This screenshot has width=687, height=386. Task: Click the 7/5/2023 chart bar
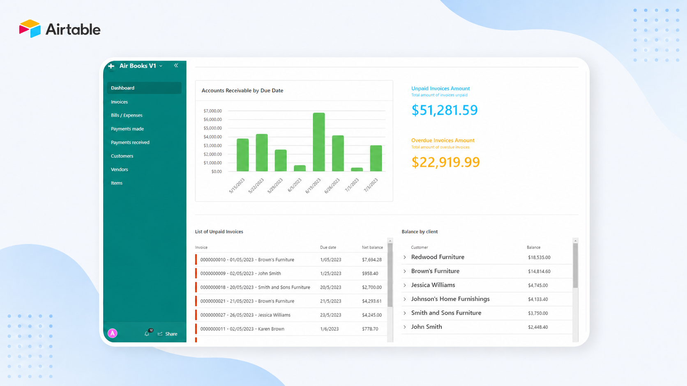coord(357,169)
